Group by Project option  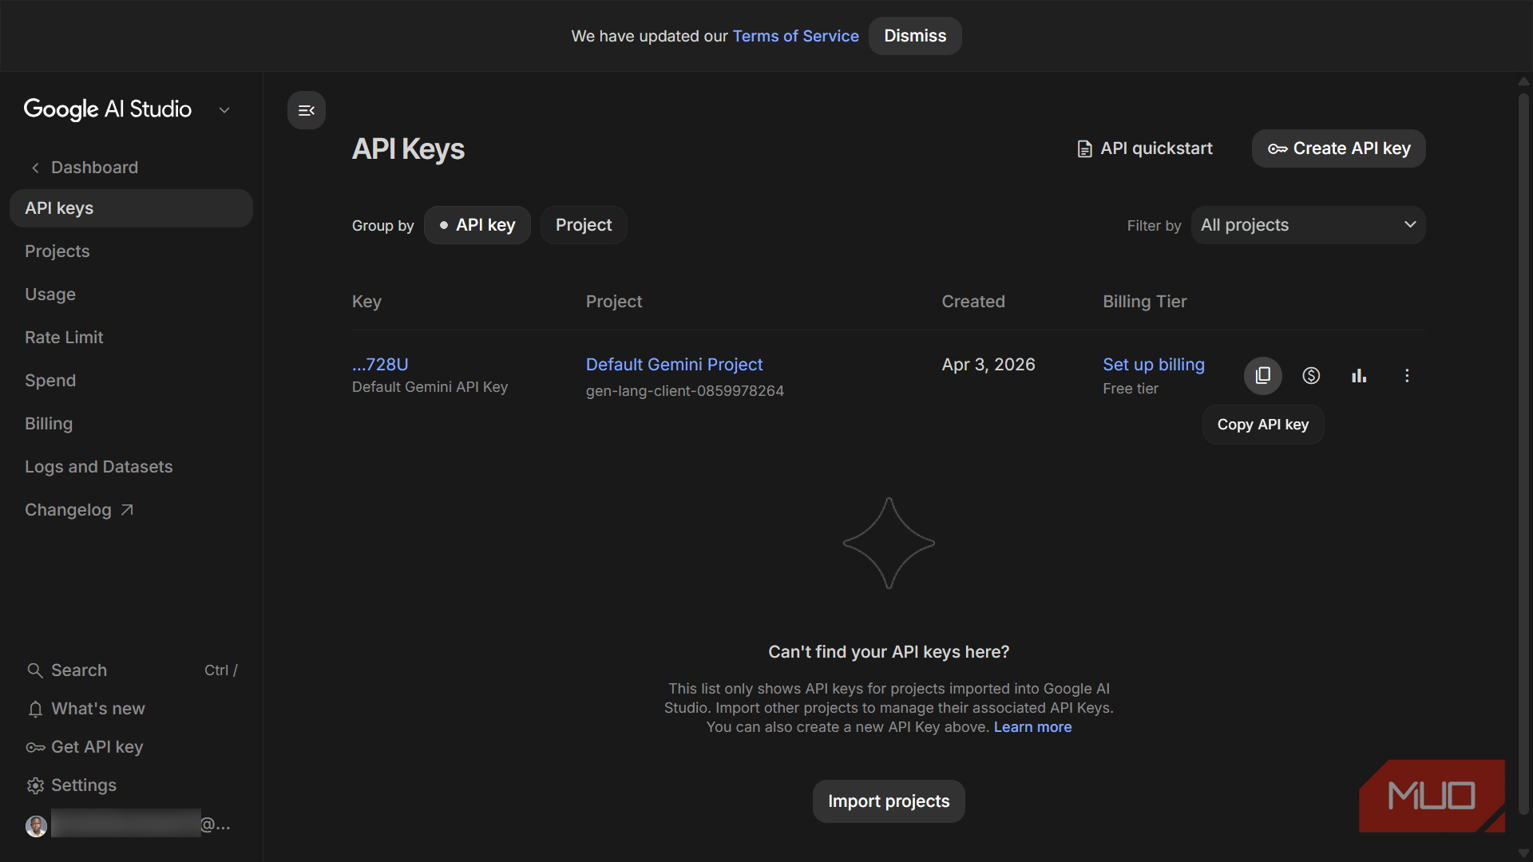pos(584,225)
